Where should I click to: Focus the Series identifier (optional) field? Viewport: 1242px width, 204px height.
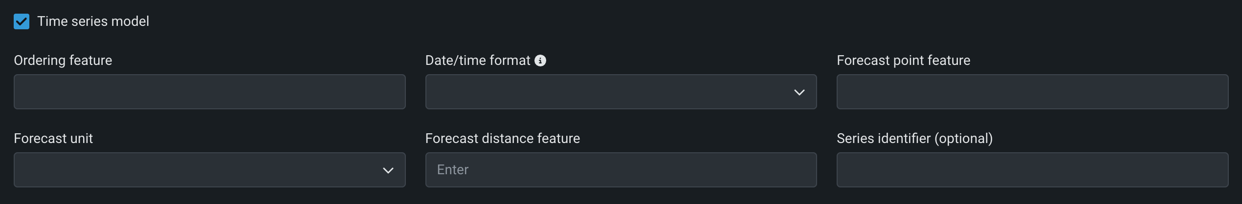coord(1032,170)
